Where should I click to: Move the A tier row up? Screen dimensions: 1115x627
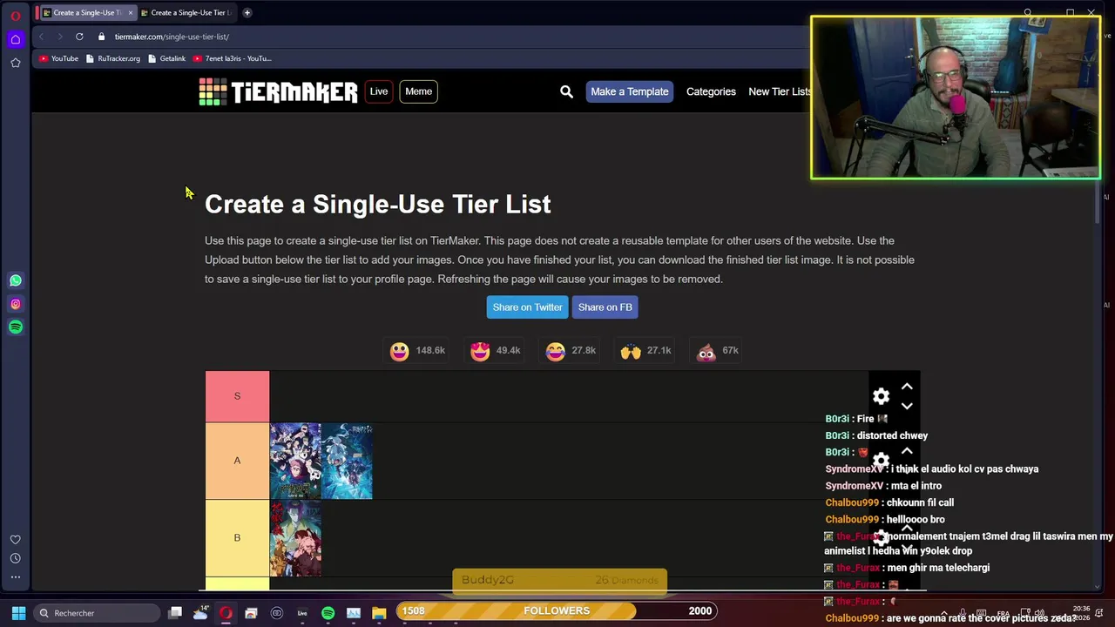tap(907, 450)
